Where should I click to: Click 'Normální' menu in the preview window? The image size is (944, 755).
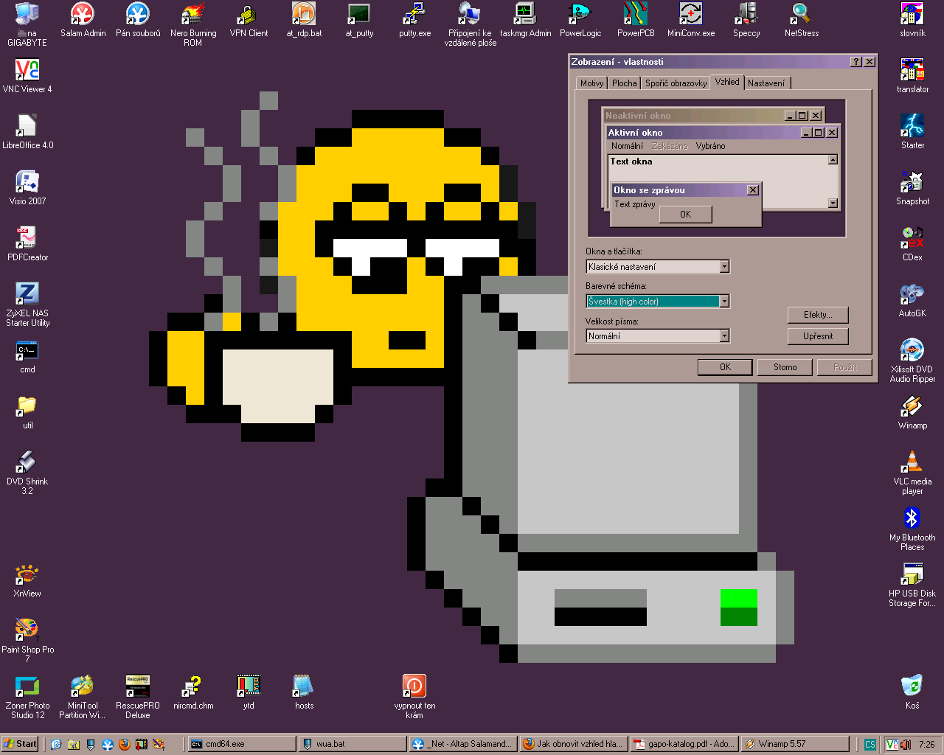[627, 146]
